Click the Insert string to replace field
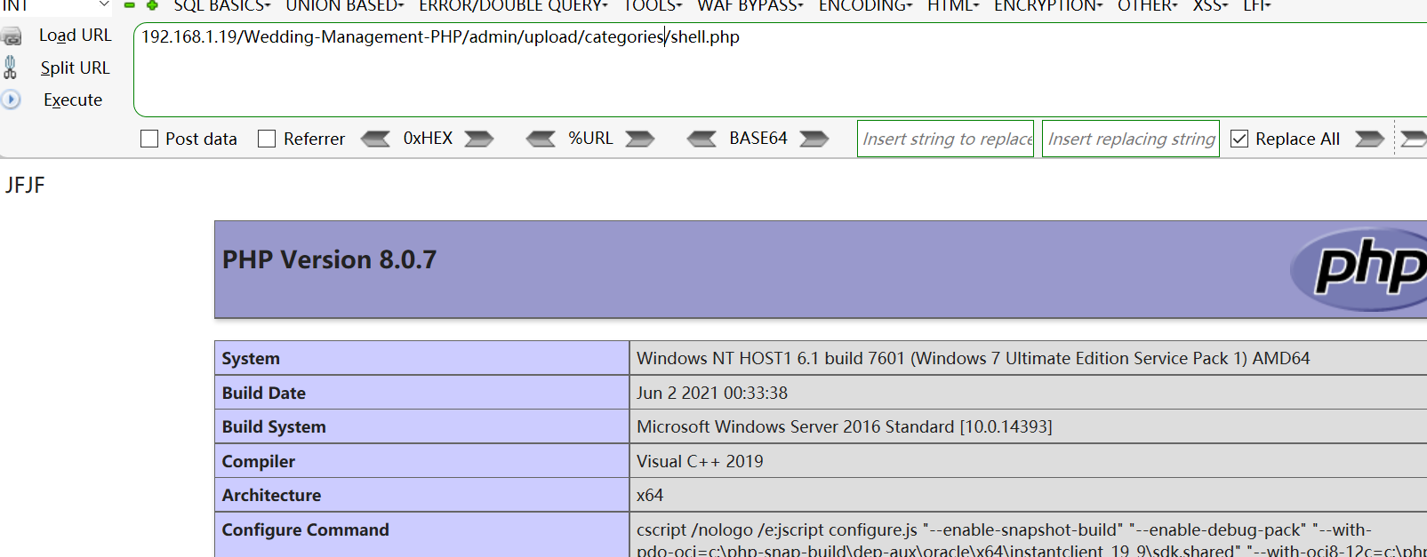 coord(945,139)
